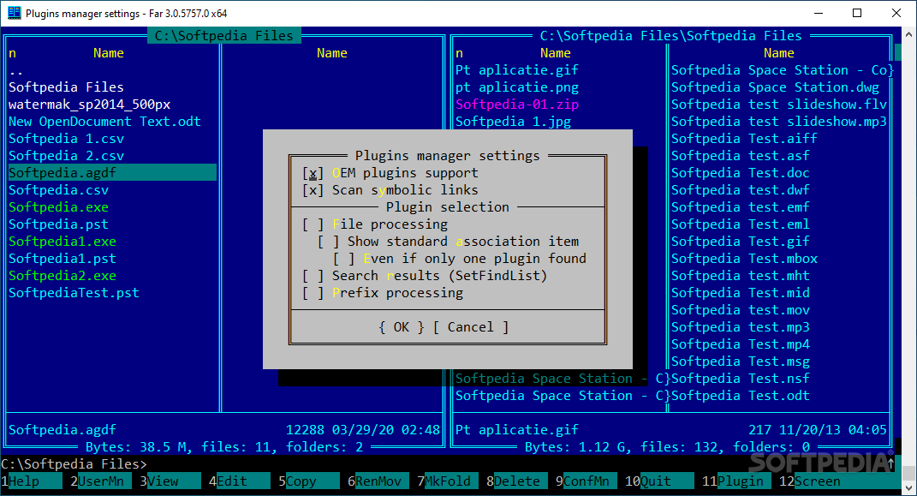917x496 pixels.
Task: Select 'Softpedia test.mht' file
Action: 741,276
